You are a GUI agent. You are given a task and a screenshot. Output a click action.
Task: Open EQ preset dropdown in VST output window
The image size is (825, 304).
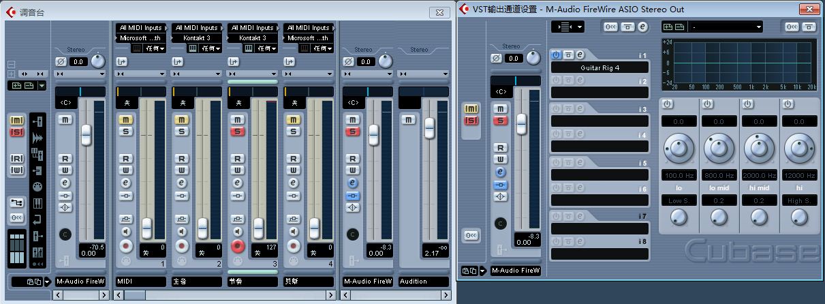click(x=726, y=27)
